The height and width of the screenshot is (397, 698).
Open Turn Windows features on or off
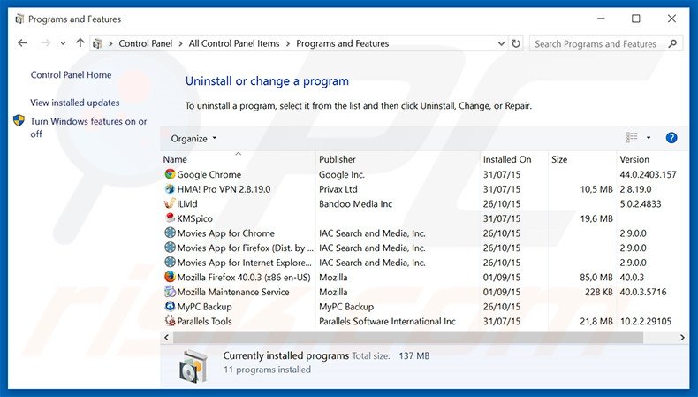tap(88, 127)
